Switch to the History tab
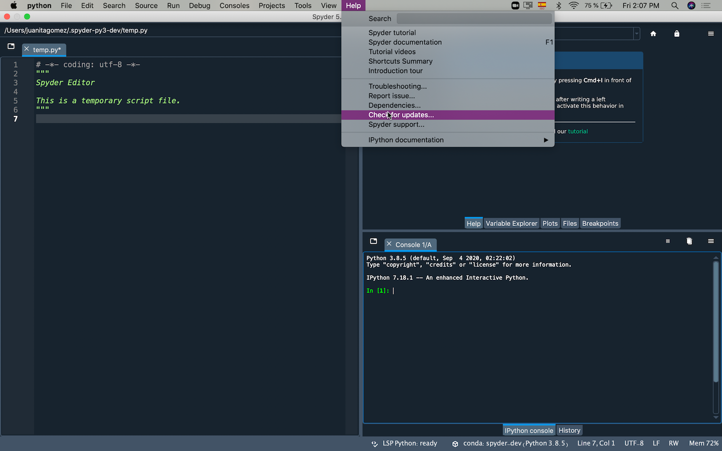This screenshot has width=722, height=451. tap(569, 430)
